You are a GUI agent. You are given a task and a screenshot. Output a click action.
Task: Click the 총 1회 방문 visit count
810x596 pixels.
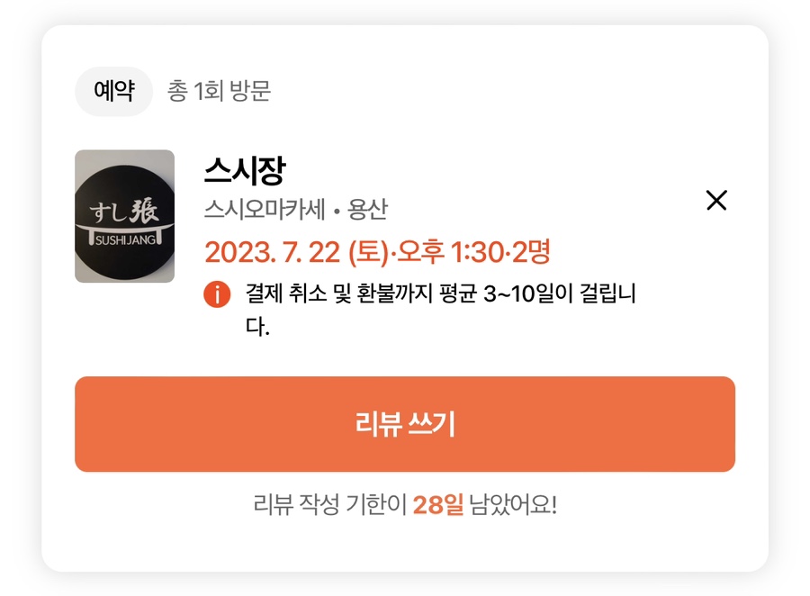(219, 91)
